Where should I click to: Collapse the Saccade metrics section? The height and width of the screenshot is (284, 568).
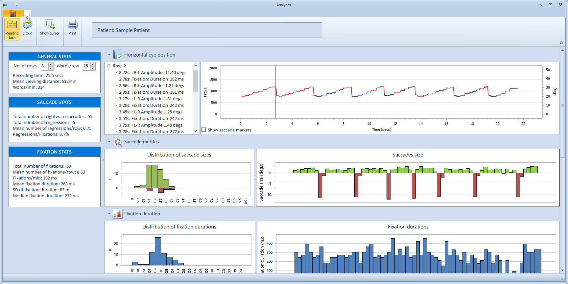tap(109, 142)
